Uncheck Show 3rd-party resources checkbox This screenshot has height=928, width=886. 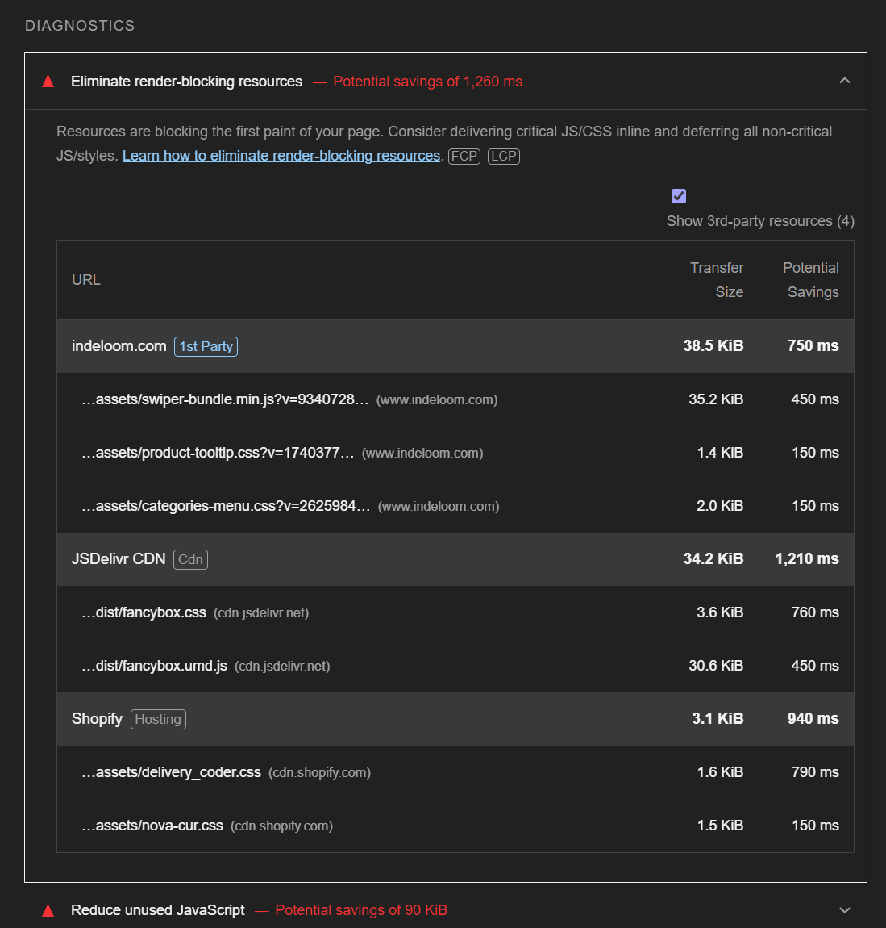click(679, 196)
